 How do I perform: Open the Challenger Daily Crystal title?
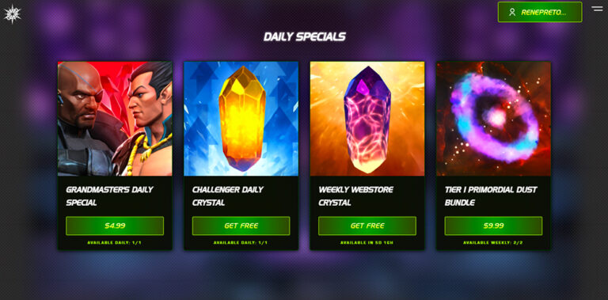[x=228, y=196]
